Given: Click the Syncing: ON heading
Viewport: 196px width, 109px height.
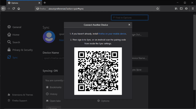Looking at the screenshot, I should pyautogui.click(x=50, y=71).
